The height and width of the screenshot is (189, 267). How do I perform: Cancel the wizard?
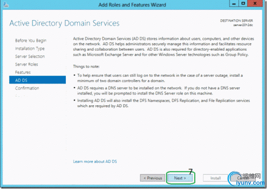click(243, 178)
